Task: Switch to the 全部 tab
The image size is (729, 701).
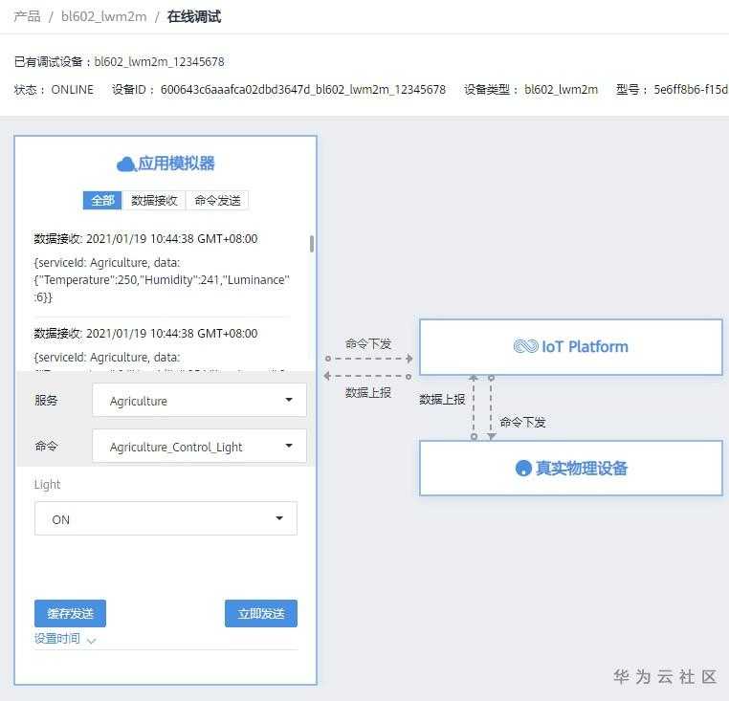Action: tap(102, 200)
